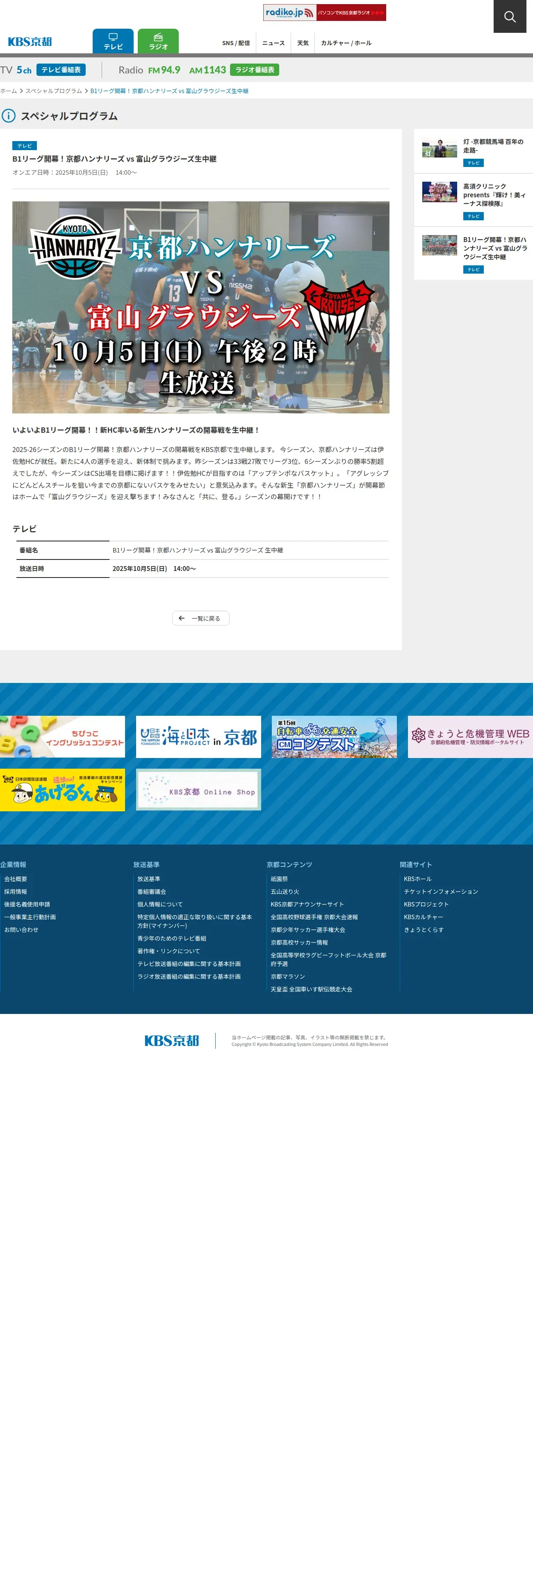Open 採用情報 footer link
This screenshot has height=1580, width=533.
pyautogui.click(x=15, y=892)
